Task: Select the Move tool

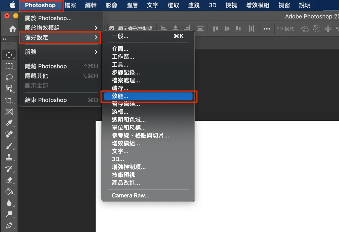Action: tap(9, 55)
